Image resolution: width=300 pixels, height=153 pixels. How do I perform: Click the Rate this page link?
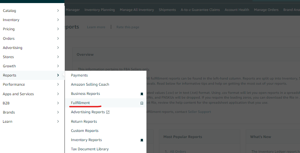(x=128, y=27)
